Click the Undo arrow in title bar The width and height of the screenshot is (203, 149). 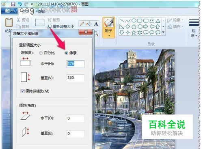coord(20,4)
